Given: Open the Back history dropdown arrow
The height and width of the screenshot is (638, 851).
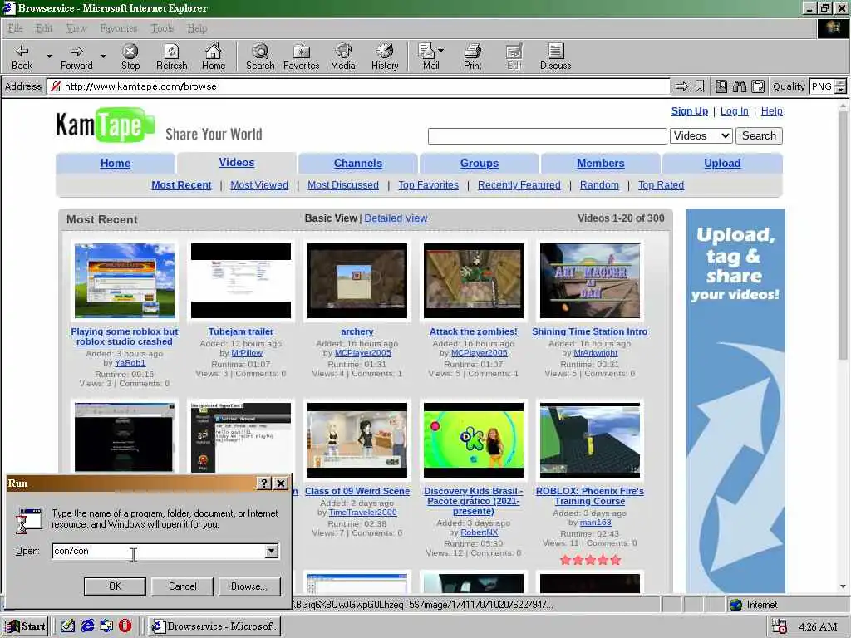Looking at the screenshot, I should tap(49, 56).
